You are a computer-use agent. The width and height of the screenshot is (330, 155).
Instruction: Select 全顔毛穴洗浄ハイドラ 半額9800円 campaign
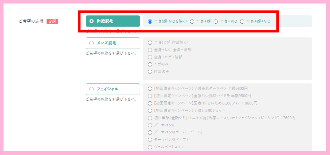[200, 96]
